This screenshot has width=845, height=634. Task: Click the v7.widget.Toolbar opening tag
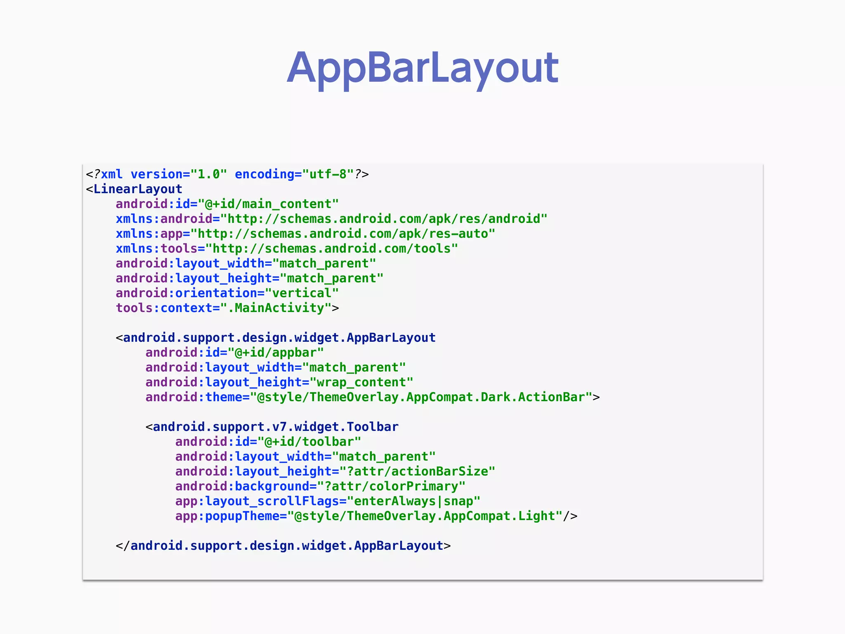pyautogui.click(x=272, y=427)
